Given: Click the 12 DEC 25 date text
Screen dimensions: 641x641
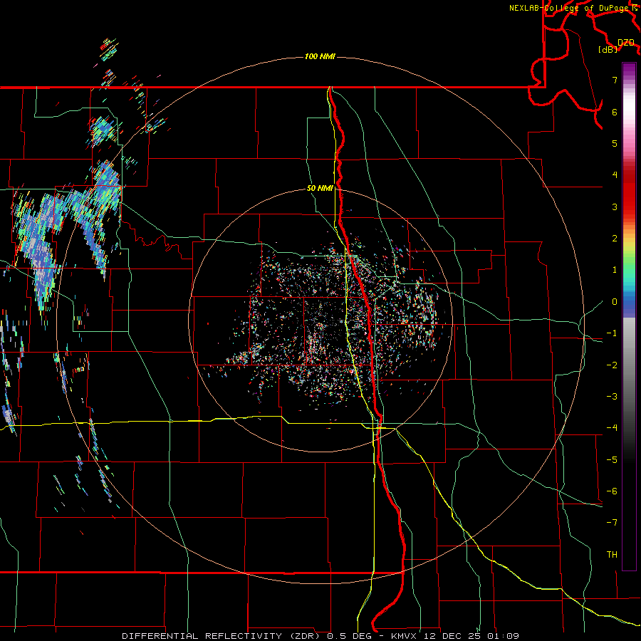Looking at the screenshot, I should tap(453, 636).
